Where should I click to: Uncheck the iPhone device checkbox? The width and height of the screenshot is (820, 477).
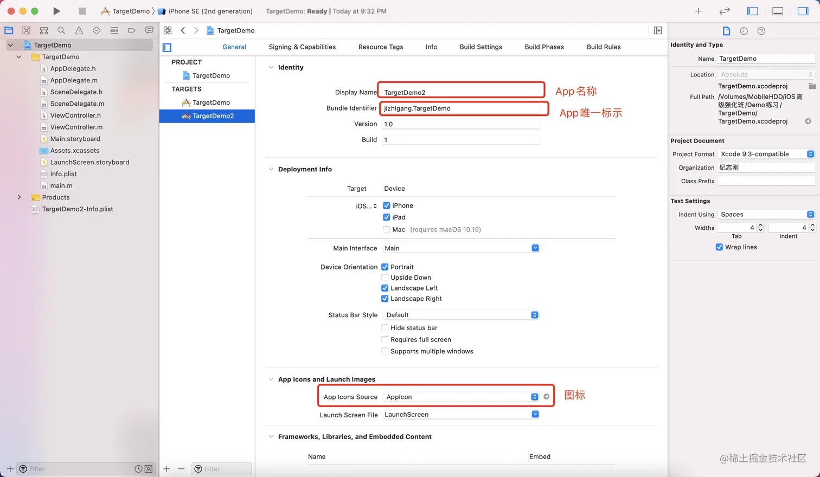tap(387, 205)
